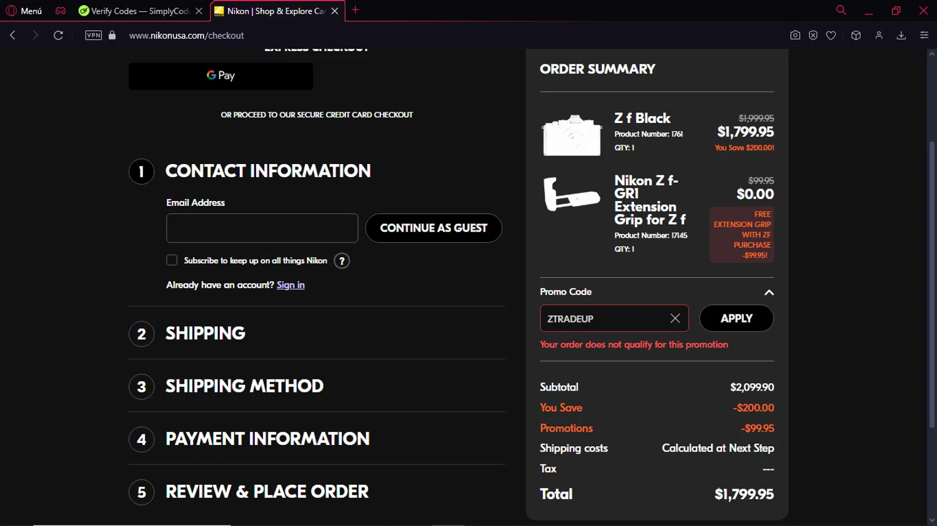This screenshot has width=937, height=526.
Task: Open the downloads panel icon
Action: coord(901,36)
